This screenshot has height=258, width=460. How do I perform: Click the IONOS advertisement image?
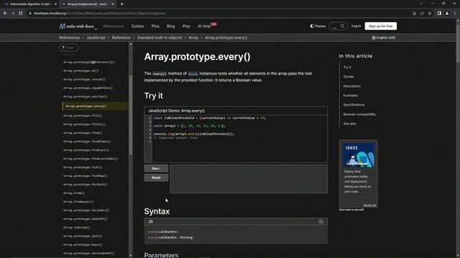coord(359,155)
